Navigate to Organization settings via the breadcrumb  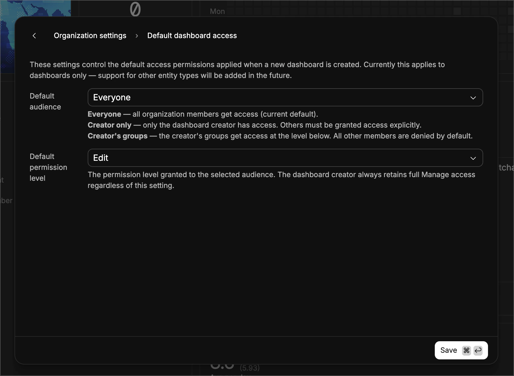[x=90, y=36]
